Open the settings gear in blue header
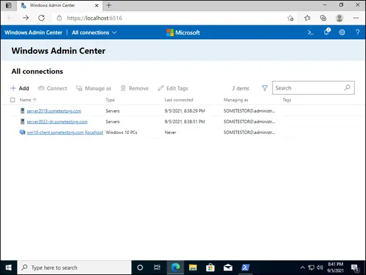Viewport: 366px width, 275px height. click(x=342, y=32)
